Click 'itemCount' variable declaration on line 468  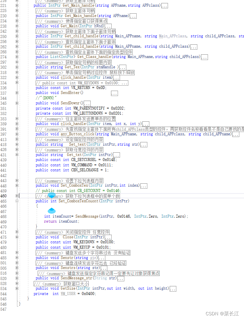62,216
